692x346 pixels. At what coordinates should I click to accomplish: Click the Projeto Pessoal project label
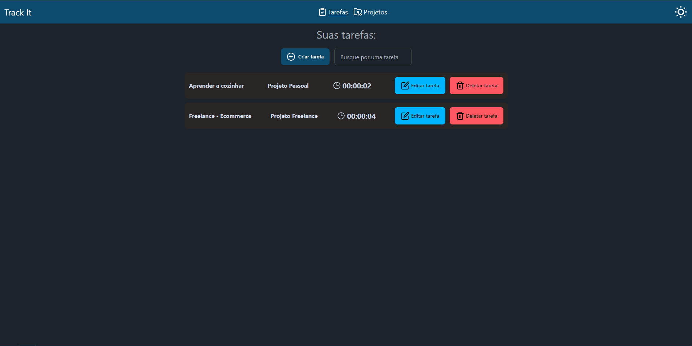pyautogui.click(x=288, y=86)
